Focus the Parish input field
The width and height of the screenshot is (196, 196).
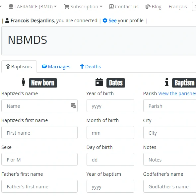[169, 105]
